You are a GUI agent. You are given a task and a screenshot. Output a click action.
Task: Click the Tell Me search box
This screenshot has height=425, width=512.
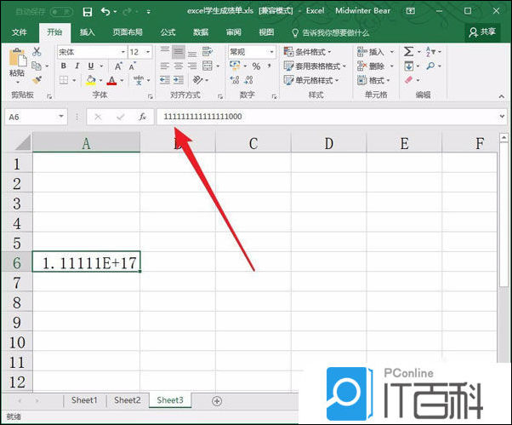coord(331,32)
